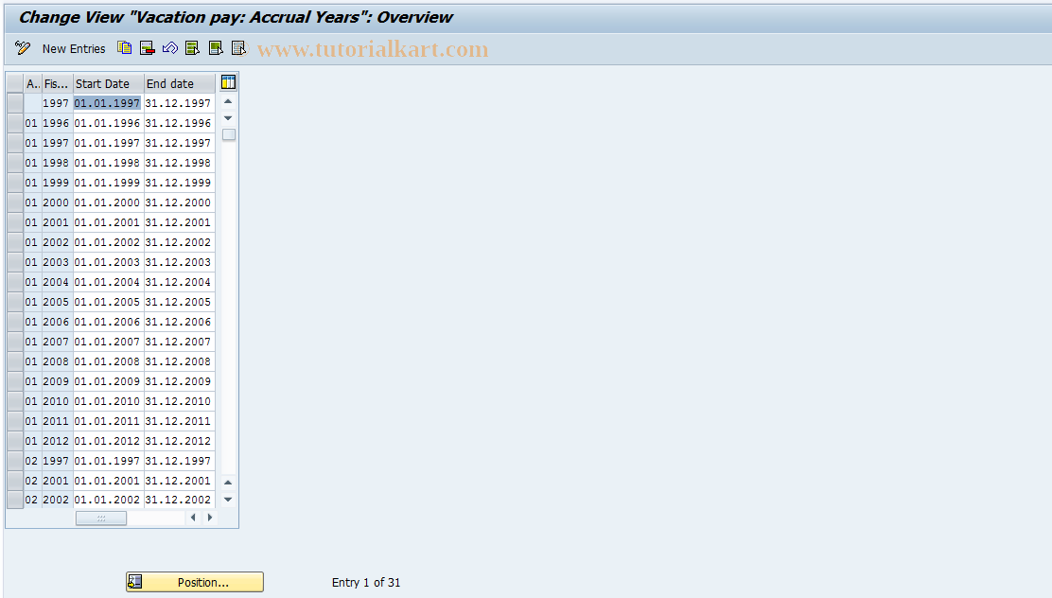This screenshot has height=598, width=1052.
Task: Click the vertical scrollbar thumb
Action: click(x=229, y=134)
